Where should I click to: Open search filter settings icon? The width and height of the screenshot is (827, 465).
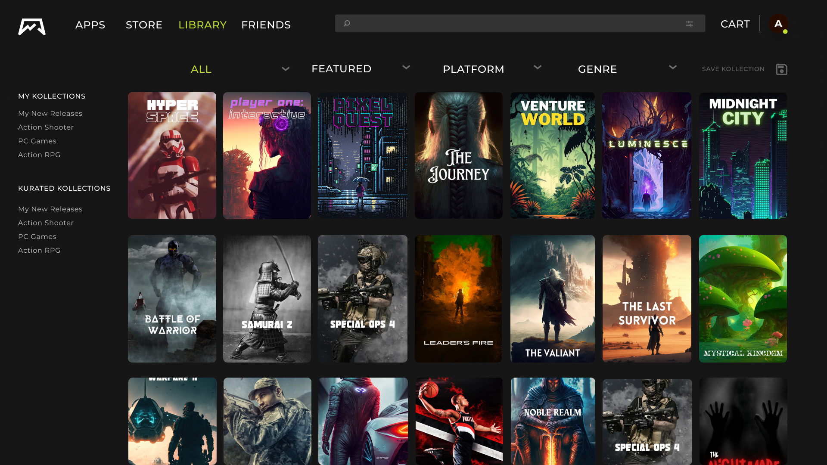689,24
